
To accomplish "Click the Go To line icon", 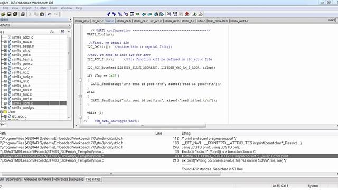I will click(x=132, y=14).
